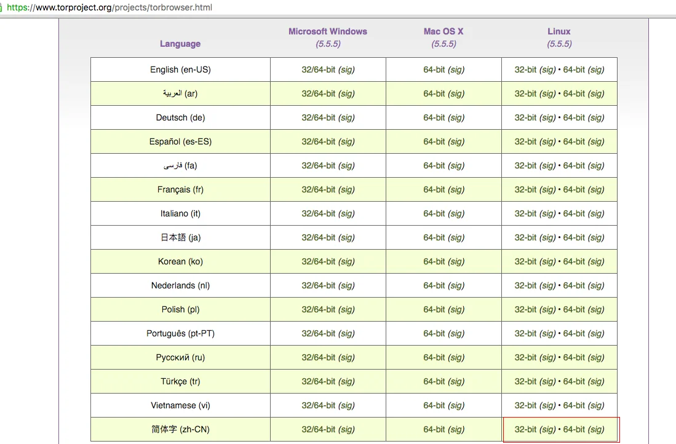Download English Mac OS X 64-bit build
Image resolution: width=676 pixels, height=444 pixels.
(x=434, y=69)
